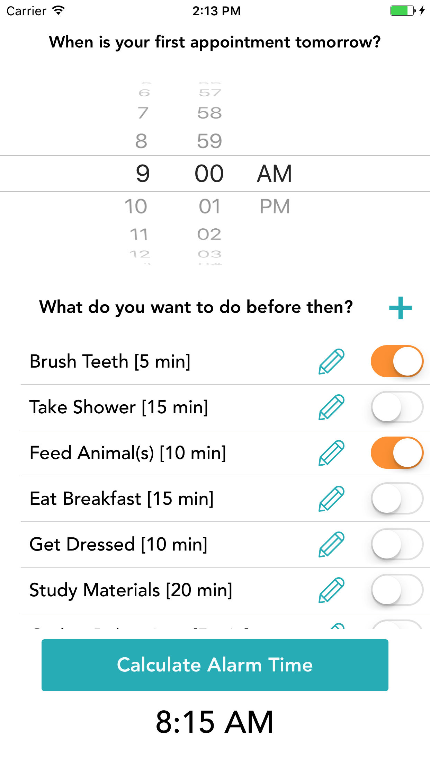Switch on Get Dressed activity
Image resolution: width=430 pixels, height=765 pixels.
[397, 544]
